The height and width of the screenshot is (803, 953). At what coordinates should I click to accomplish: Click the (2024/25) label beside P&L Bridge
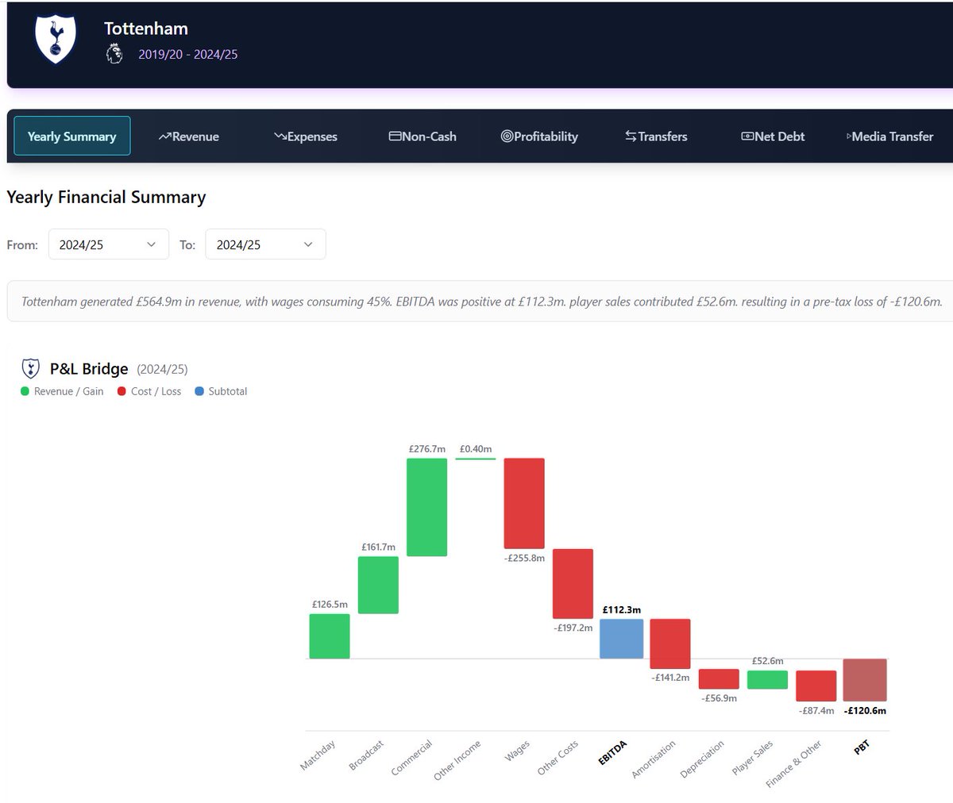click(162, 370)
